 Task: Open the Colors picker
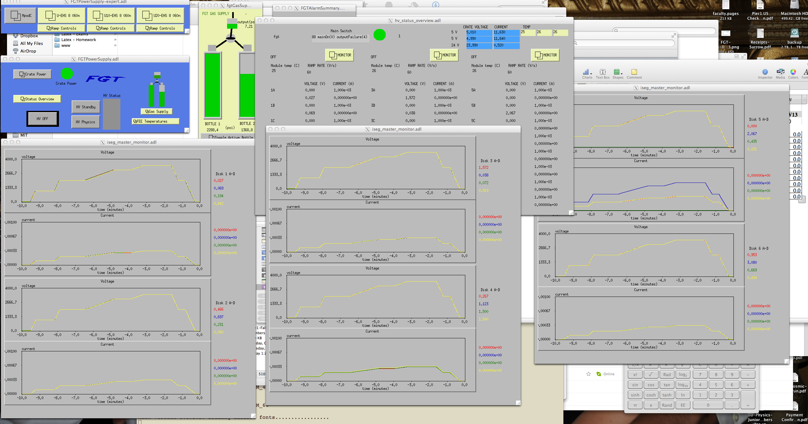click(793, 74)
